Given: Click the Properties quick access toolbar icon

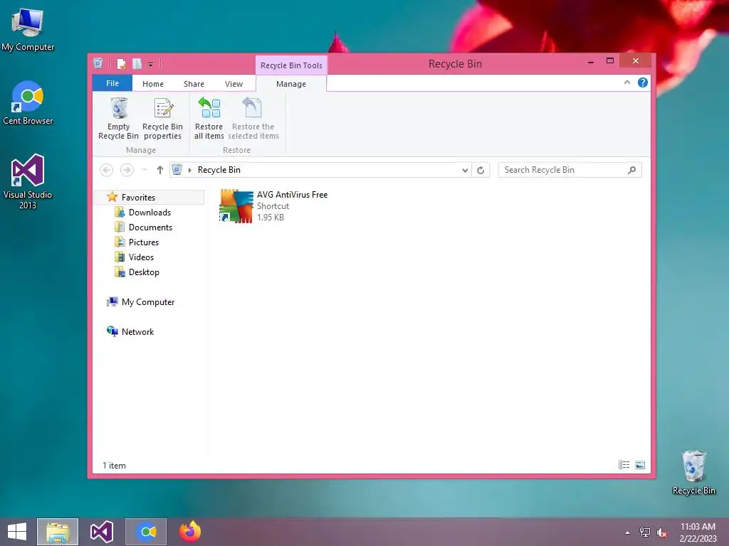Looking at the screenshot, I should (x=121, y=63).
